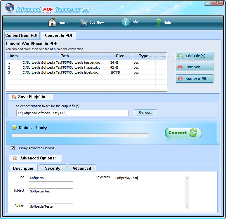Select the Softpedia images.doc row
This screenshot has height=219, width=226.
coord(86,67)
